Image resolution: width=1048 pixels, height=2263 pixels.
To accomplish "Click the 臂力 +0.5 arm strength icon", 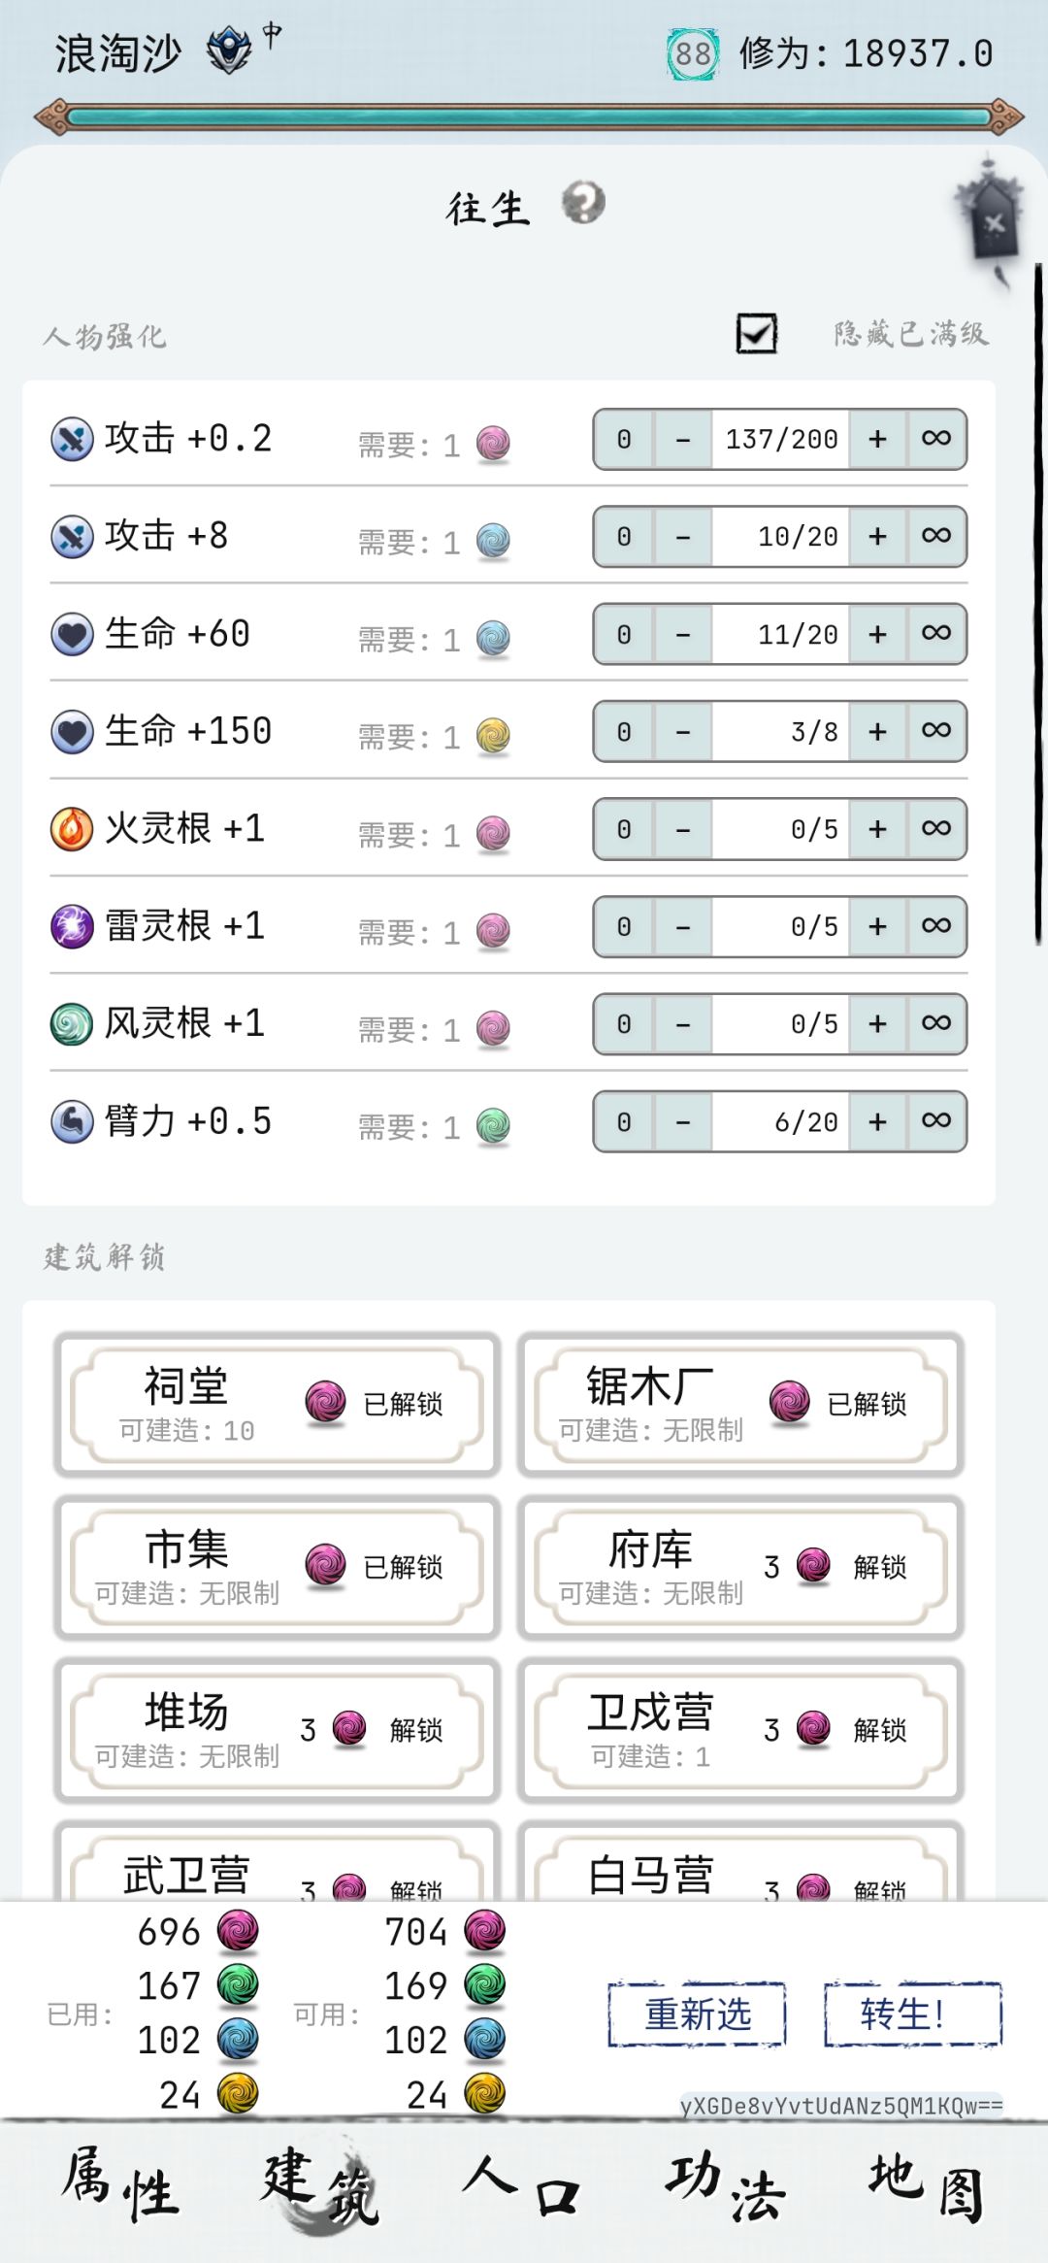I will 72,1122.
